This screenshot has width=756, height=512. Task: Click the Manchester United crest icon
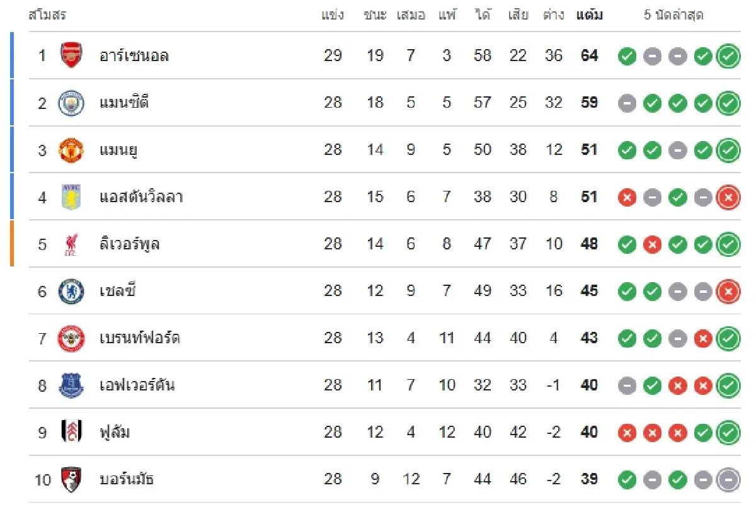[71, 150]
